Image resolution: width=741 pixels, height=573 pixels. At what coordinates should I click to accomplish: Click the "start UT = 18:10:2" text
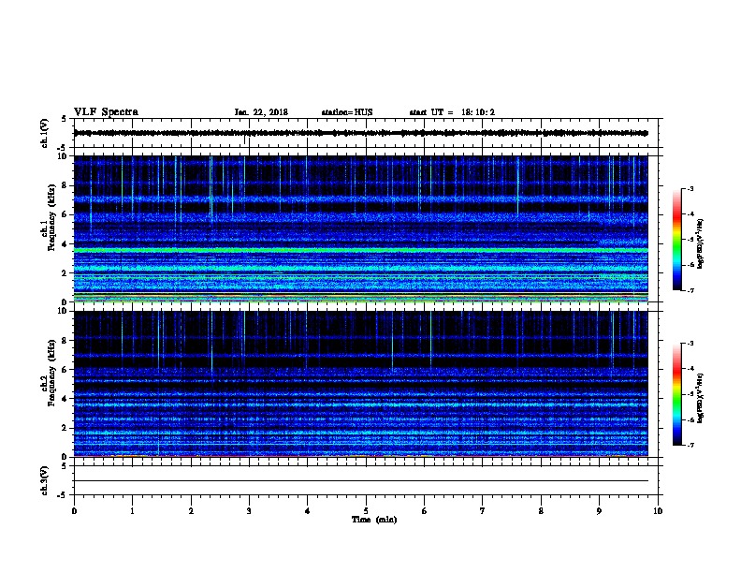(x=452, y=112)
